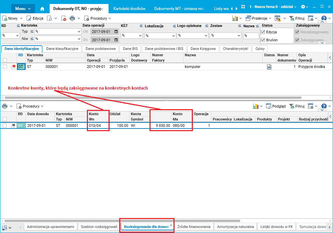Click the tabs scroll-right arrow
Viewport: 333px width, 233px height.
236,9
